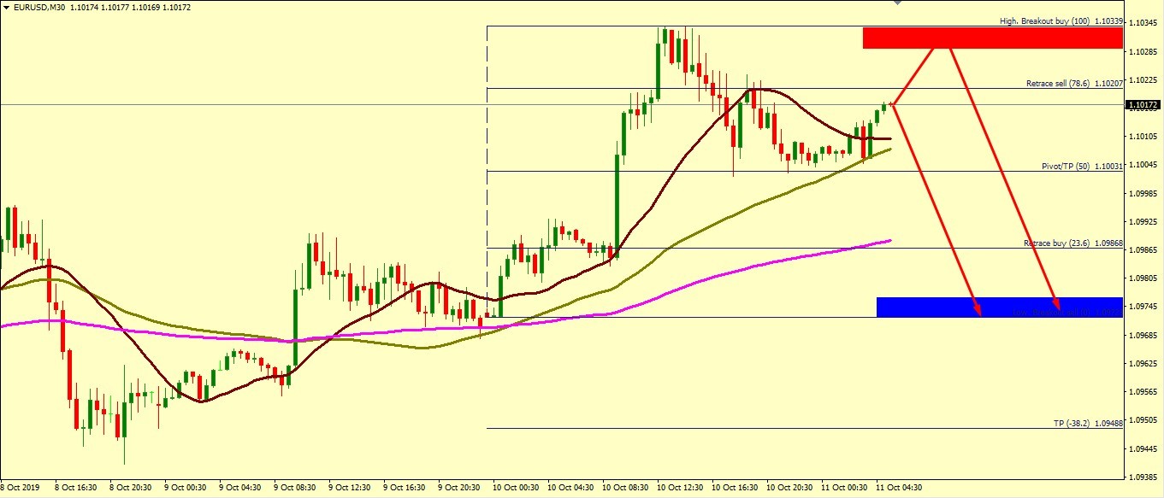Screen dimensions: 1164x498
Task: Select the magenta moving average line end
Action: pos(889,241)
